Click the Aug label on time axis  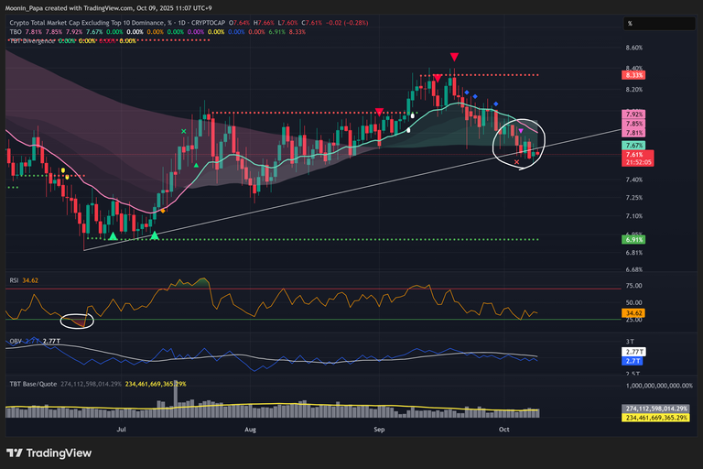pos(251,428)
